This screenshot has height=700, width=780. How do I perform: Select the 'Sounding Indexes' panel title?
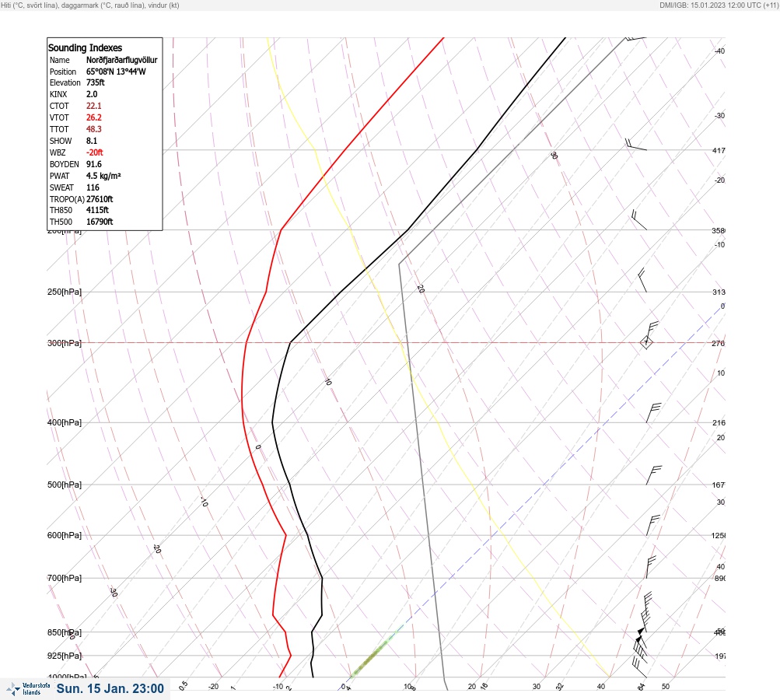pyautogui.click(x=85, y=47)
